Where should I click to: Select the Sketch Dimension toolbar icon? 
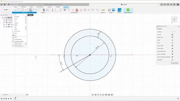(34, 10)
